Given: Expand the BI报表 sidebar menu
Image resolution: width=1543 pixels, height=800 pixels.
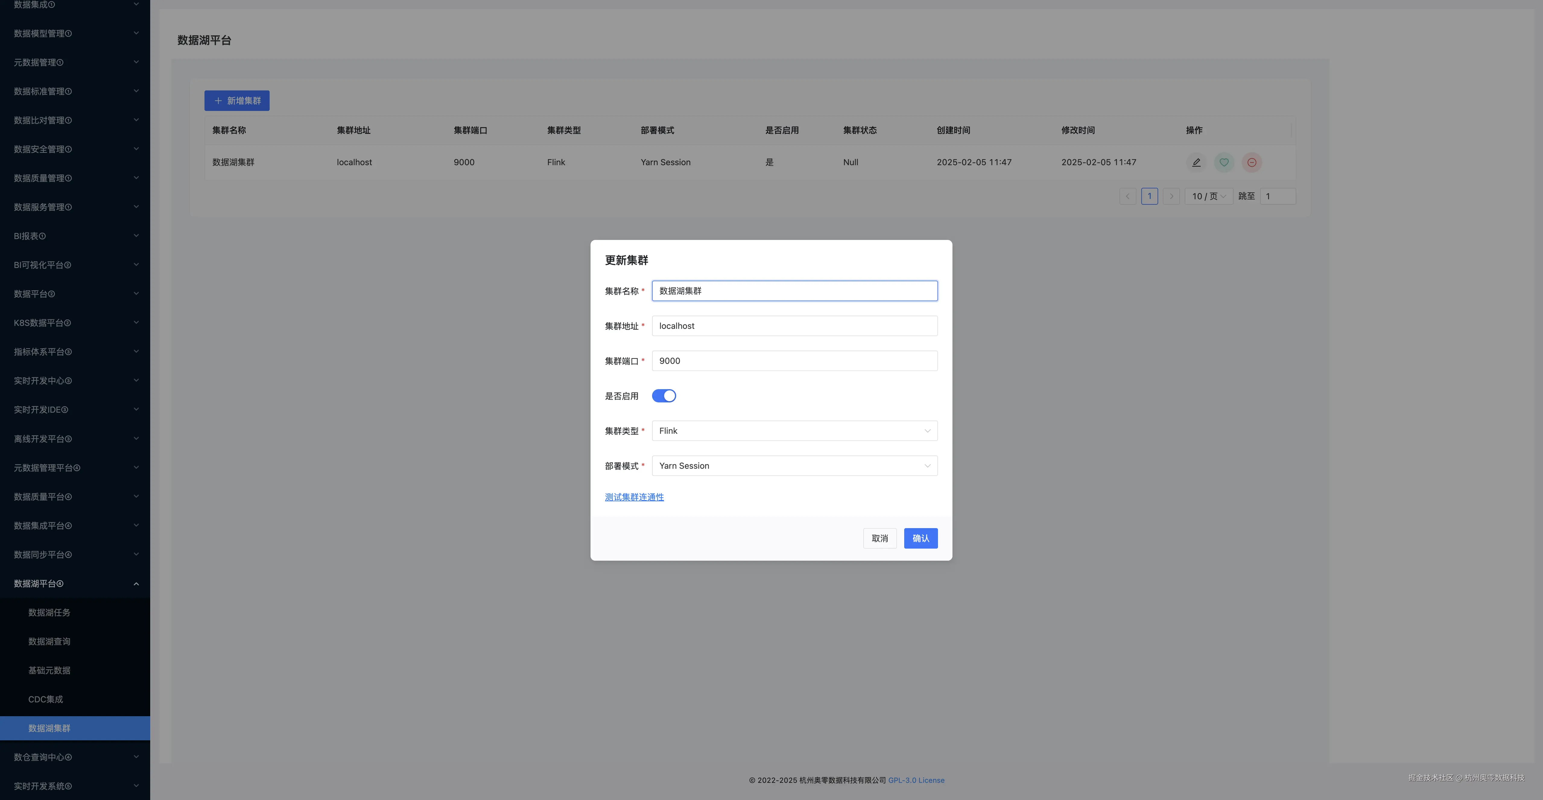Looking at the screenshot, I should 75,236.
